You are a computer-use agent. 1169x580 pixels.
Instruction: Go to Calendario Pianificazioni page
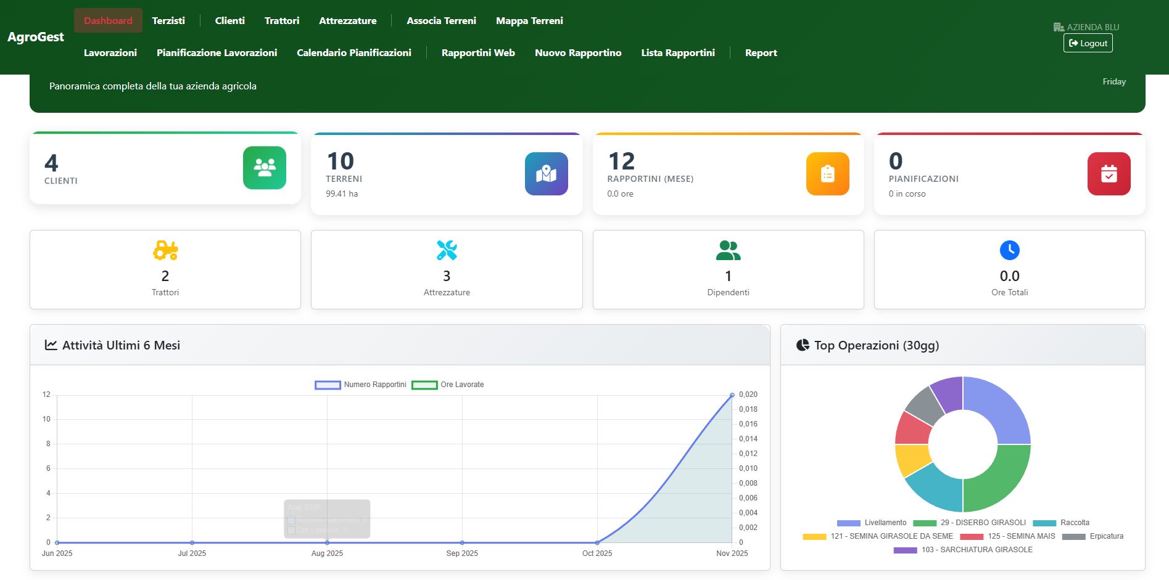[353, 53]
